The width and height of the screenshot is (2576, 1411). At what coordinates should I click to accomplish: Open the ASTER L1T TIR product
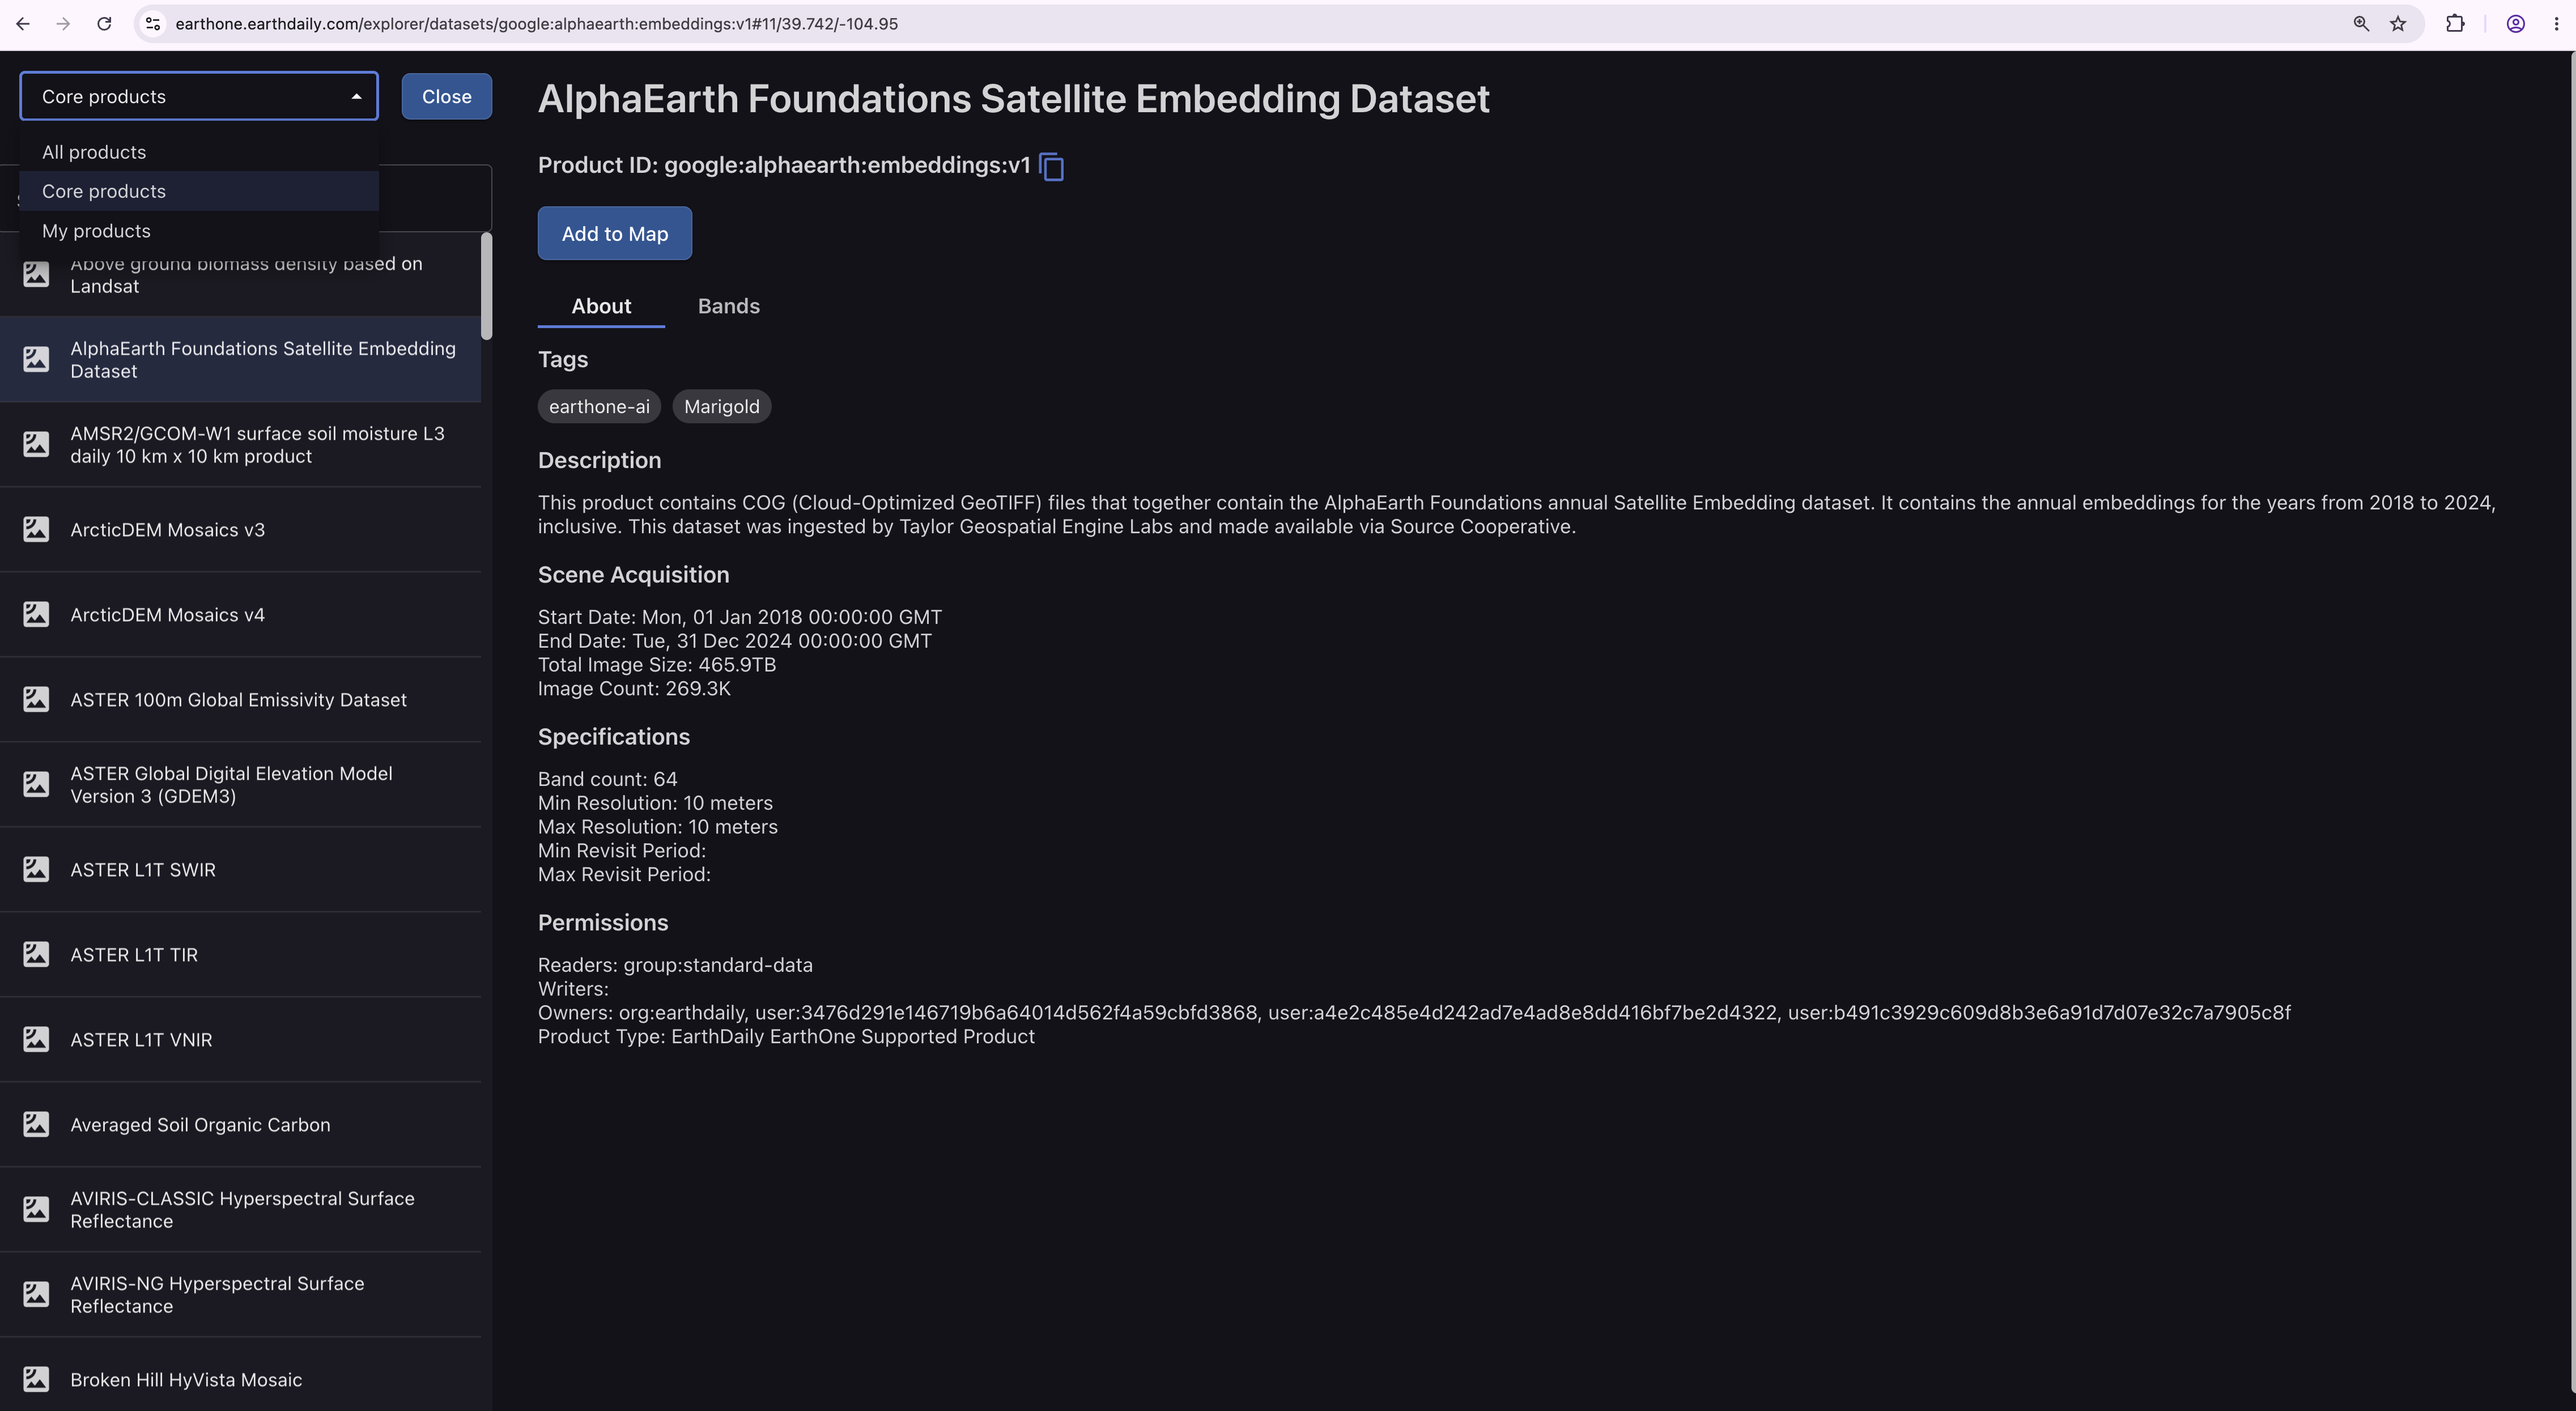(240, 954)
